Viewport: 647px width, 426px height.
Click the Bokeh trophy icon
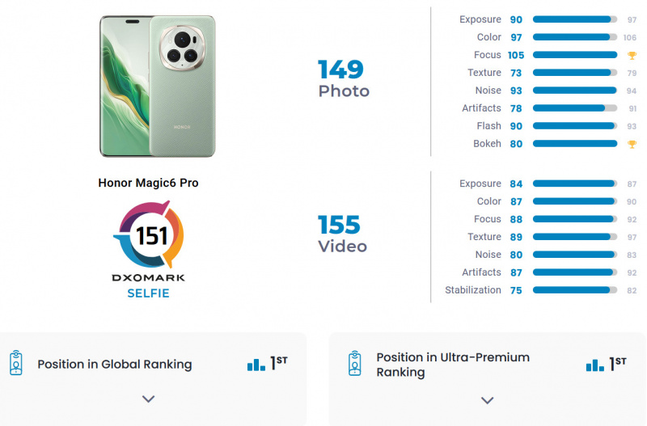[x=632, y=144]
